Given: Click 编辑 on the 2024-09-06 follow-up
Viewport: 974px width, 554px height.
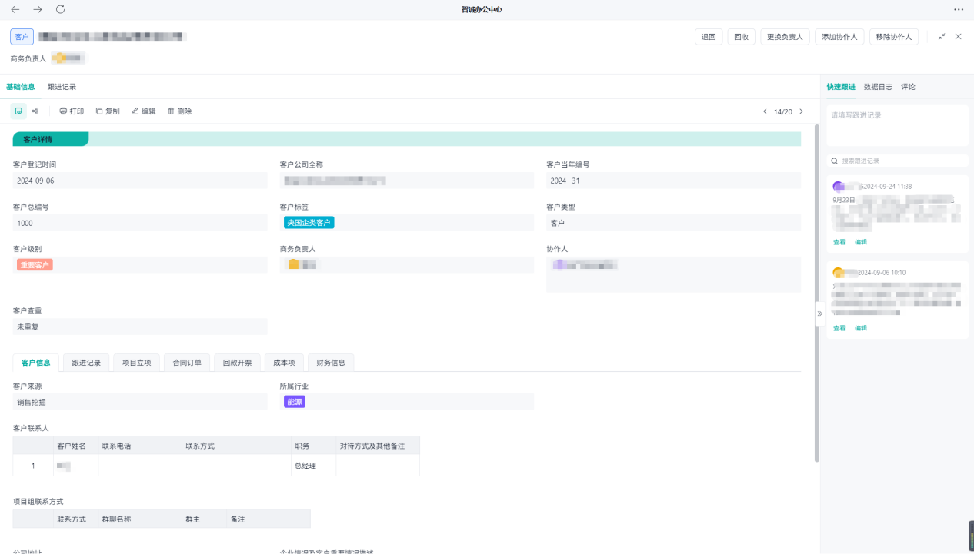Looking at the screenshot, I should pos(861,328).
